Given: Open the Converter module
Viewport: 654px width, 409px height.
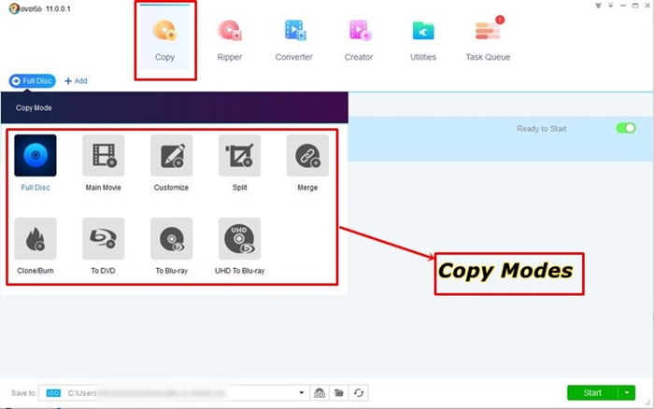Looking at the screenshot, I should click(294, 40).
